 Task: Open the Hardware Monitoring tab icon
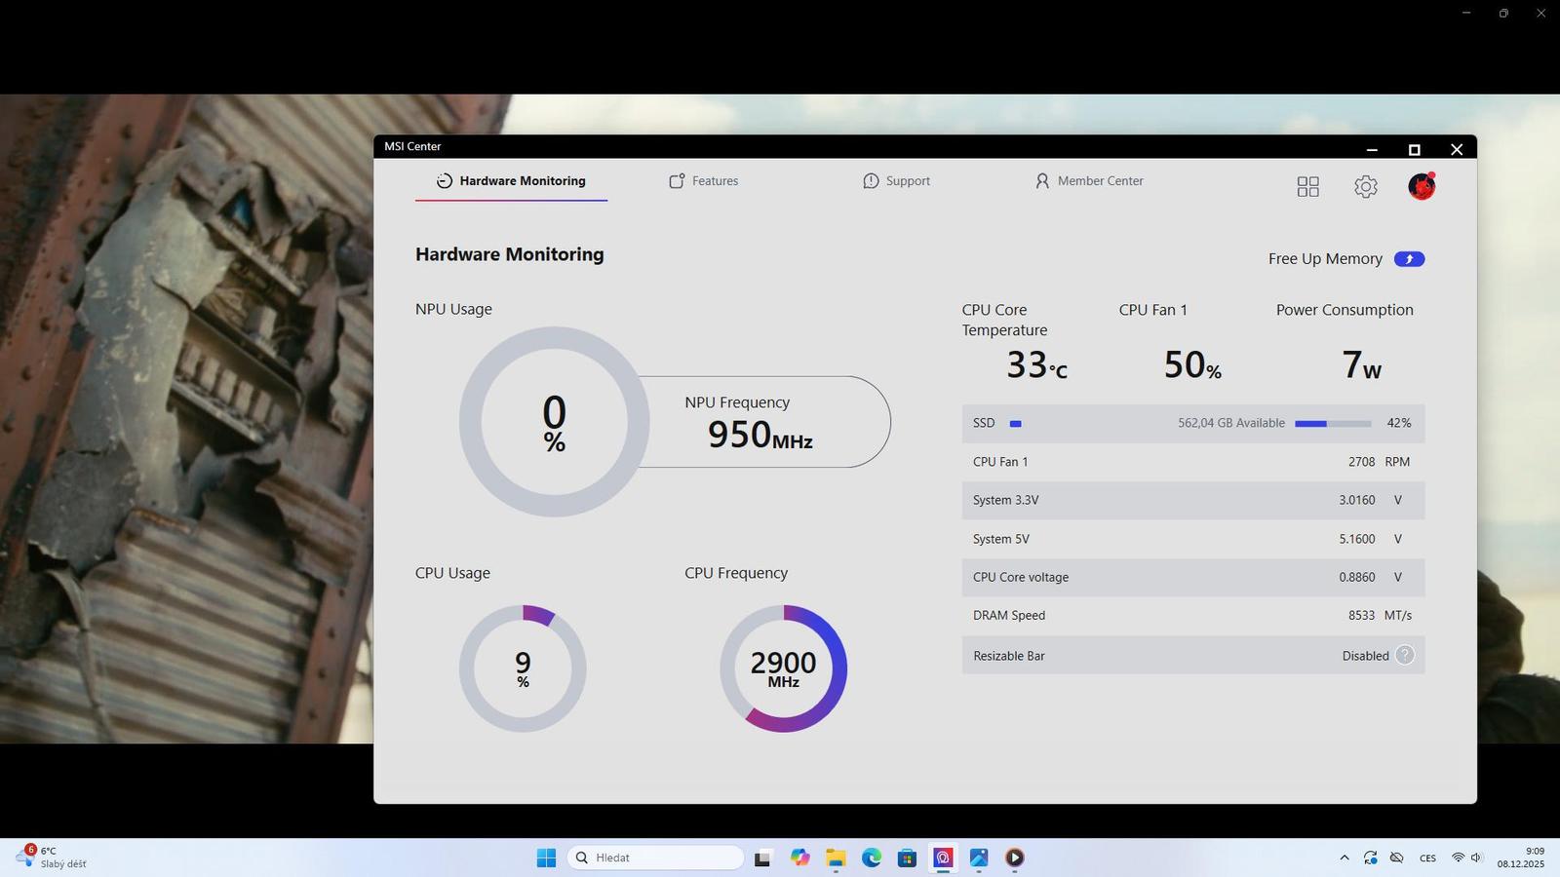pos(444,181)
